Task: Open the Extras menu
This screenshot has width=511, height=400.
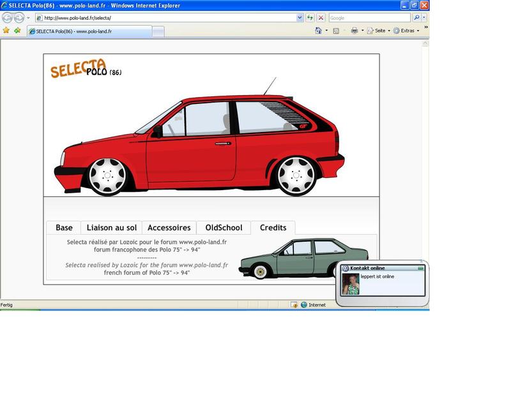Action: tap(406, 31)
